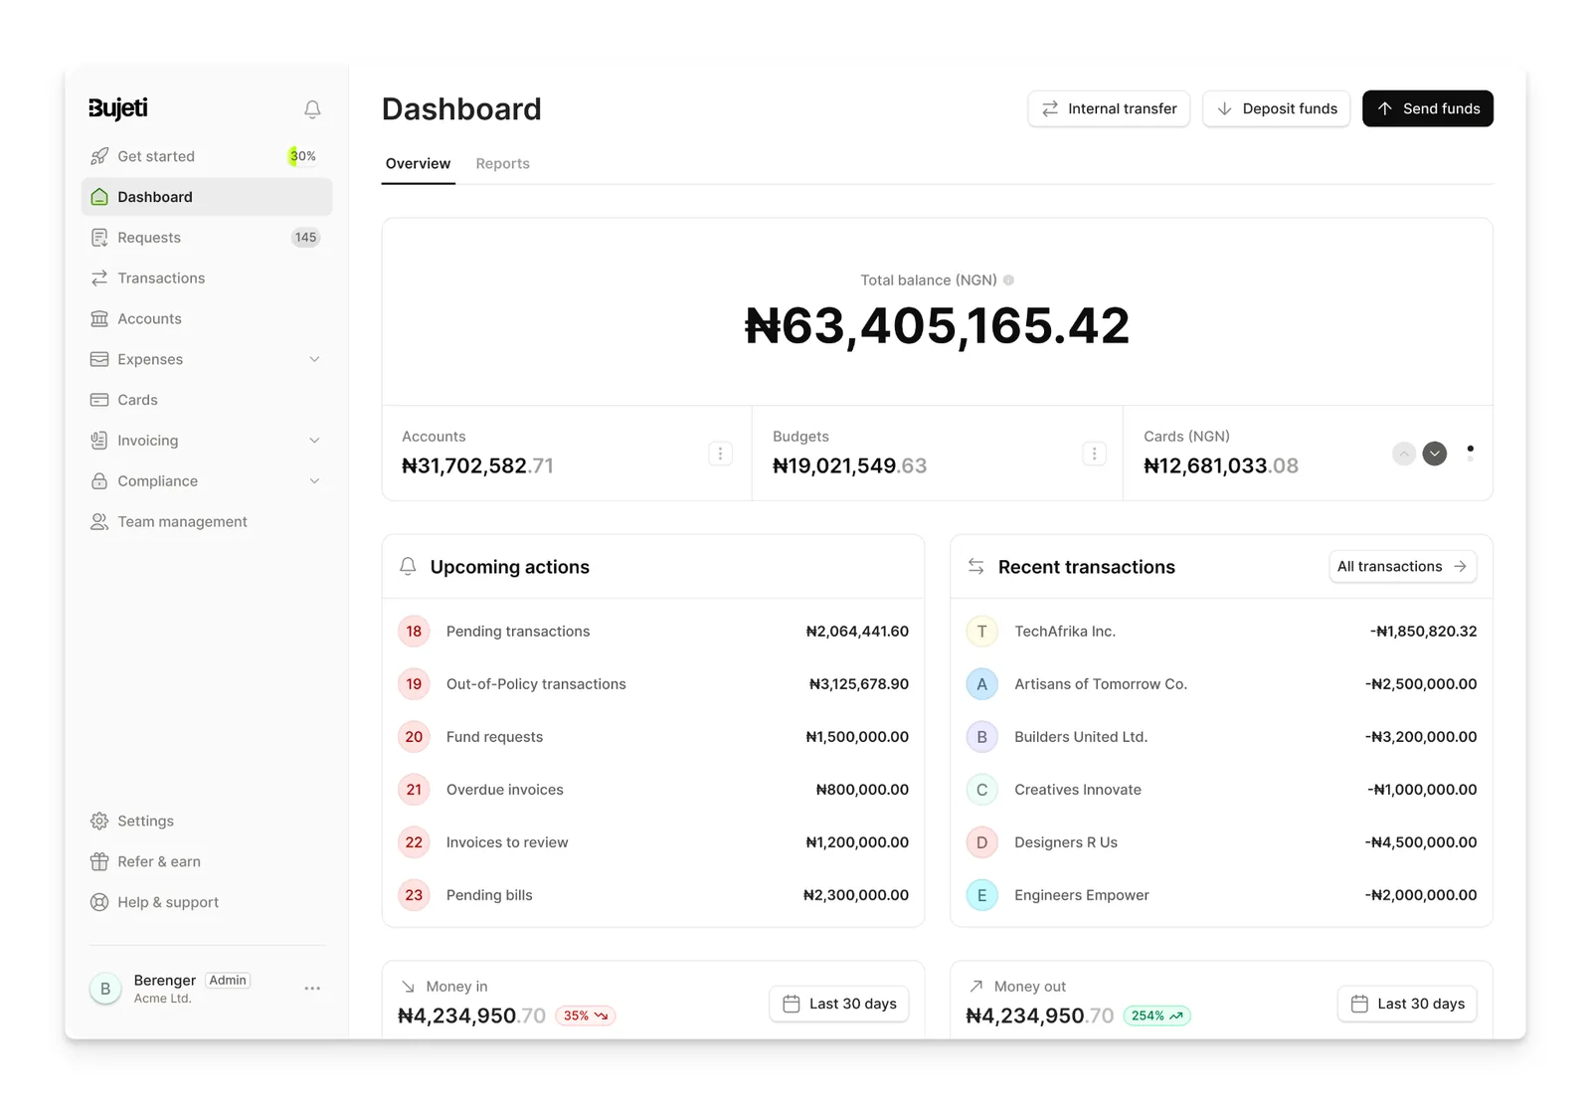Viewport: 1591px width, 1104px height.
Task: Open All transactions link
Action: point(1403,567)
